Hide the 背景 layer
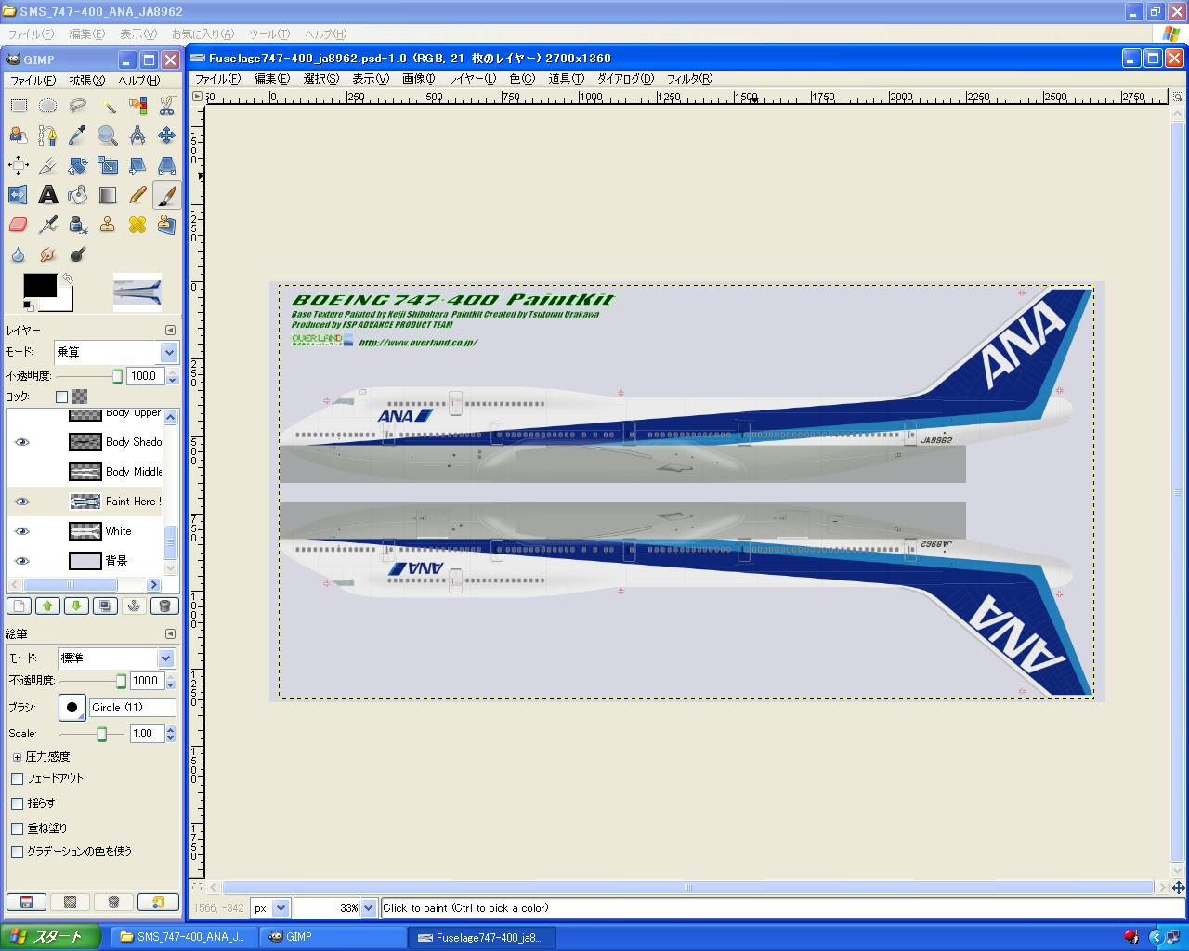 point(22,561)
